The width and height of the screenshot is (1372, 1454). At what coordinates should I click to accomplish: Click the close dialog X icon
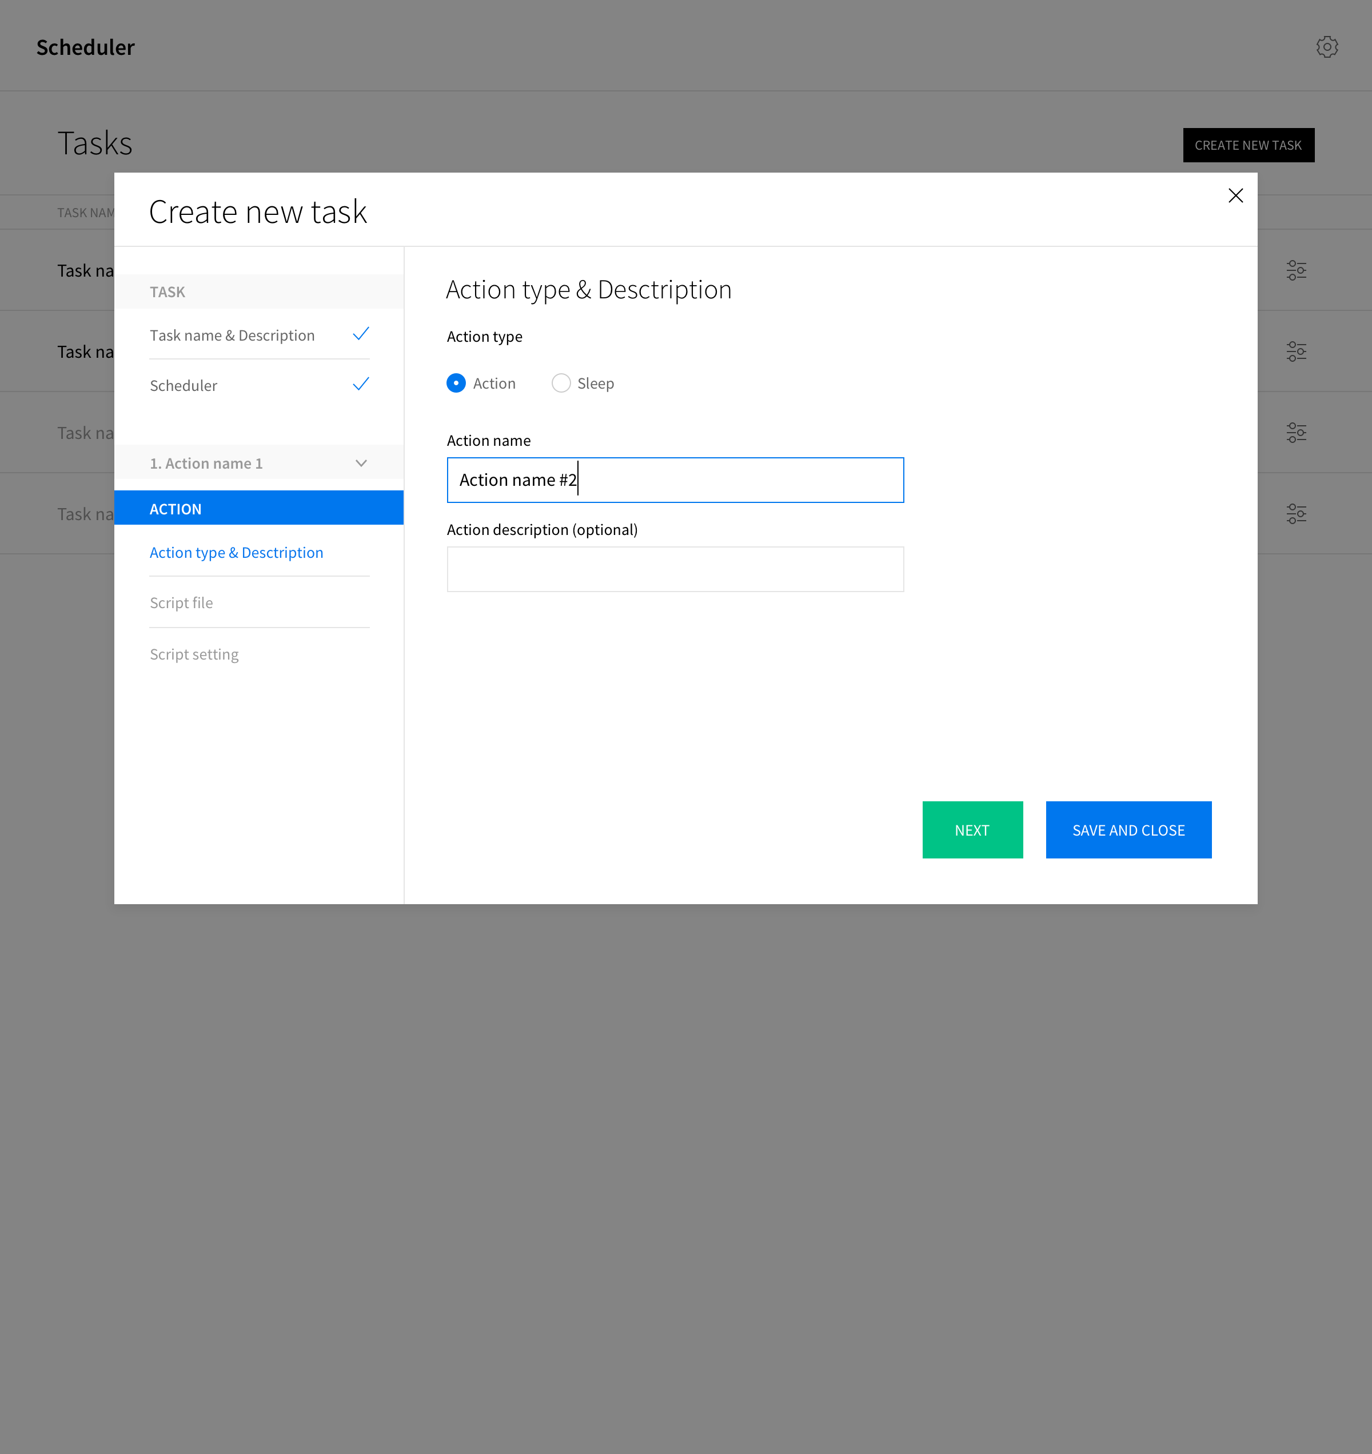(1235, 196)
